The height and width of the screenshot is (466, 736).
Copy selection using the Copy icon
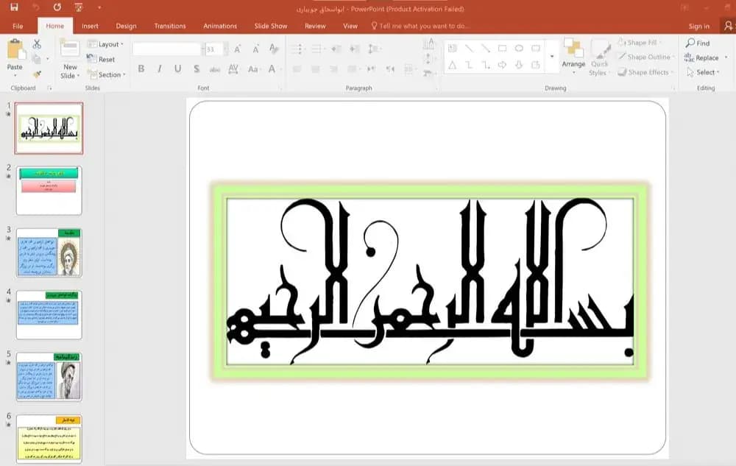36,59
